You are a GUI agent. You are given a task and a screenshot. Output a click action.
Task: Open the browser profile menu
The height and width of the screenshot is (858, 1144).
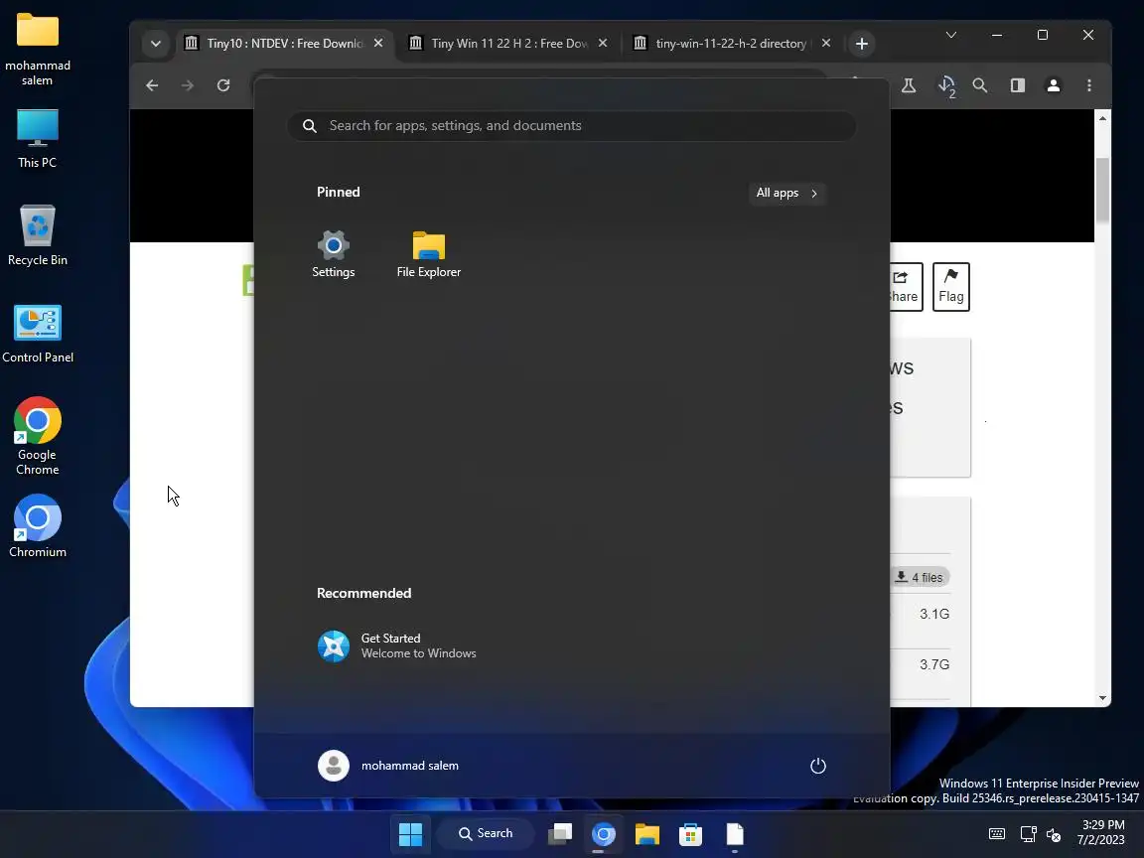pyautogui.click(x=1054, y=85)
